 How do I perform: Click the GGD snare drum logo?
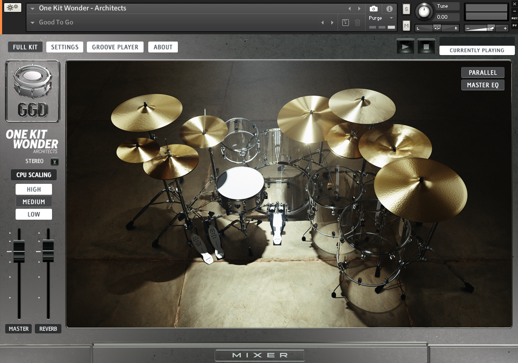coord(32,91)
